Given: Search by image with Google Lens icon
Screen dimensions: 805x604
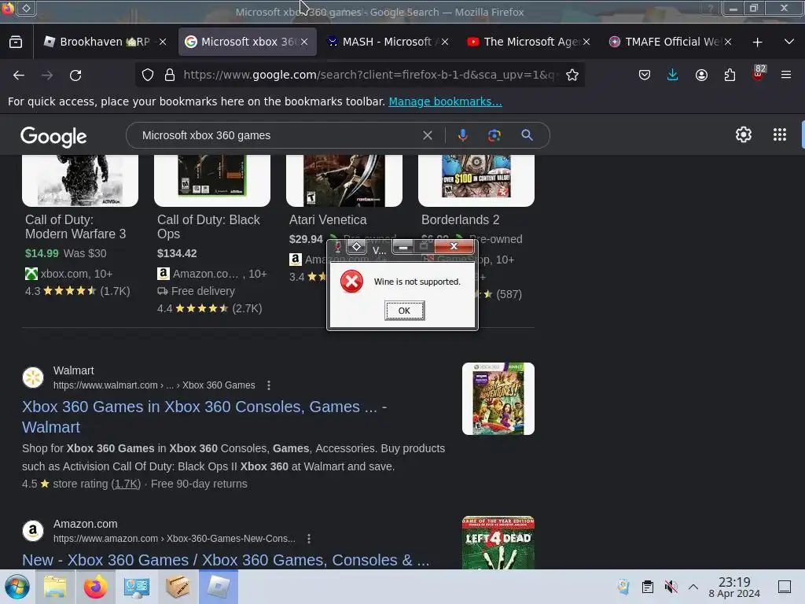Looking at the screenshot, I should pyautogui.click(x=494, y=135).
